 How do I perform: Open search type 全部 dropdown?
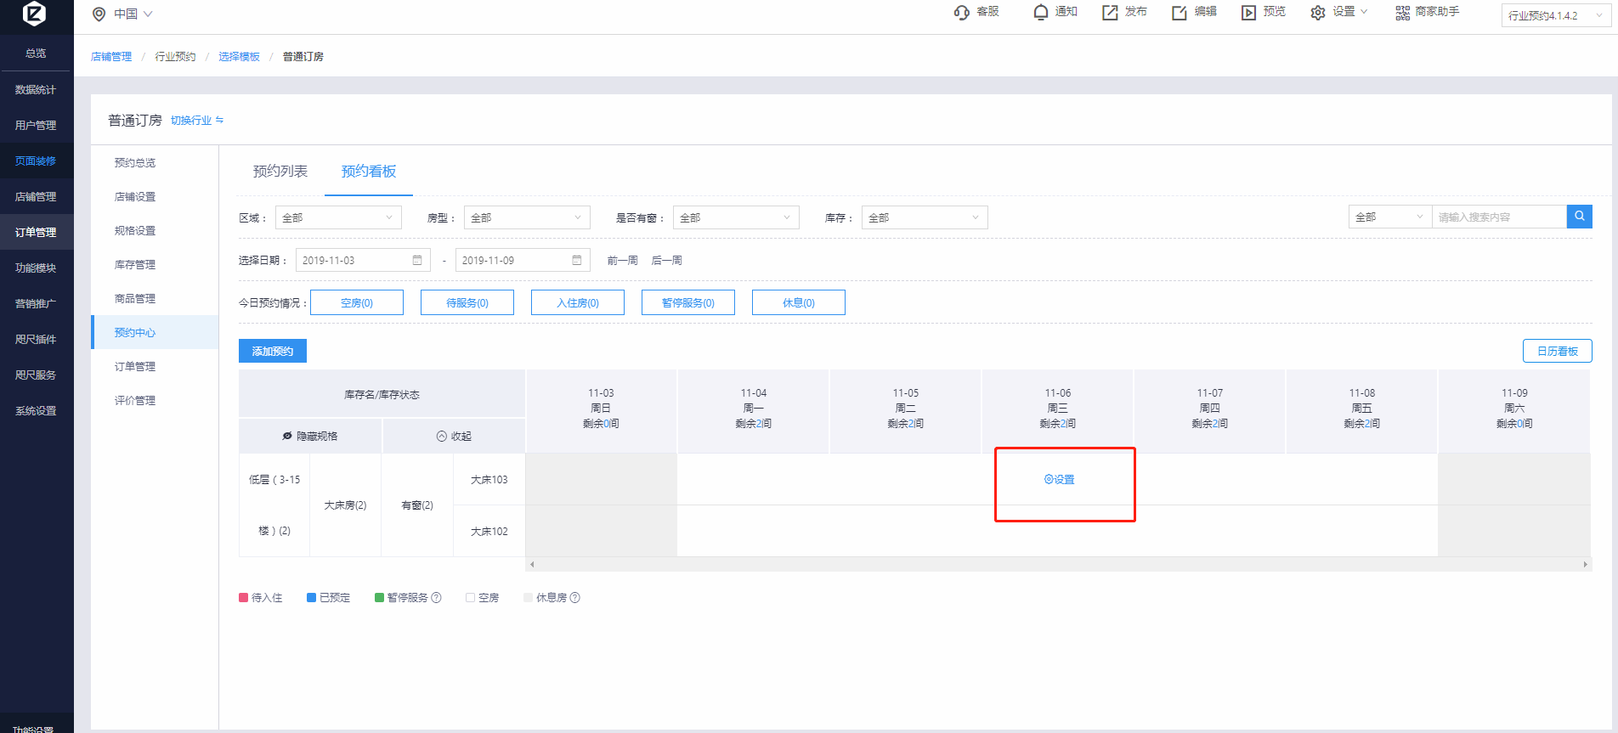(x=1390, y=217)
